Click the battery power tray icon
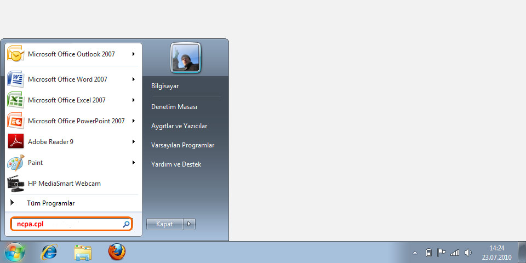 coord(428,253)
